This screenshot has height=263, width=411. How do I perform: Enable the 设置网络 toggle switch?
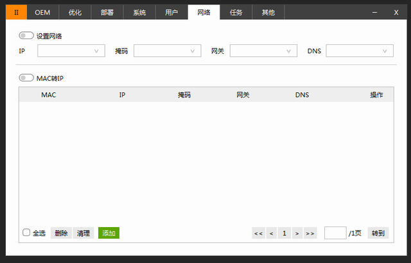26,35
